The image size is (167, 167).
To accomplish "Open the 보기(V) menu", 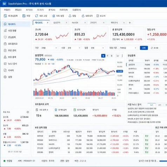I will 29,10.
